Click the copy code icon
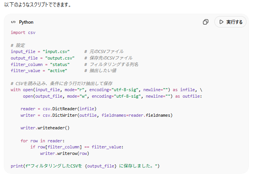Viewport: 253px width, 177px height. coord(206,22)
